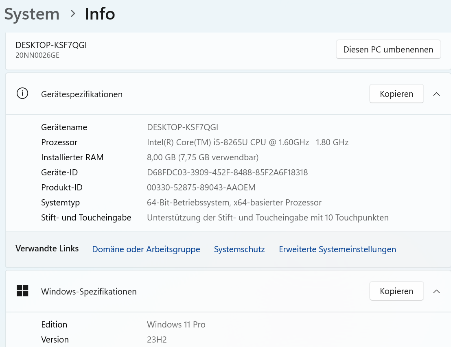Click the Version label

tap(55, 340)
